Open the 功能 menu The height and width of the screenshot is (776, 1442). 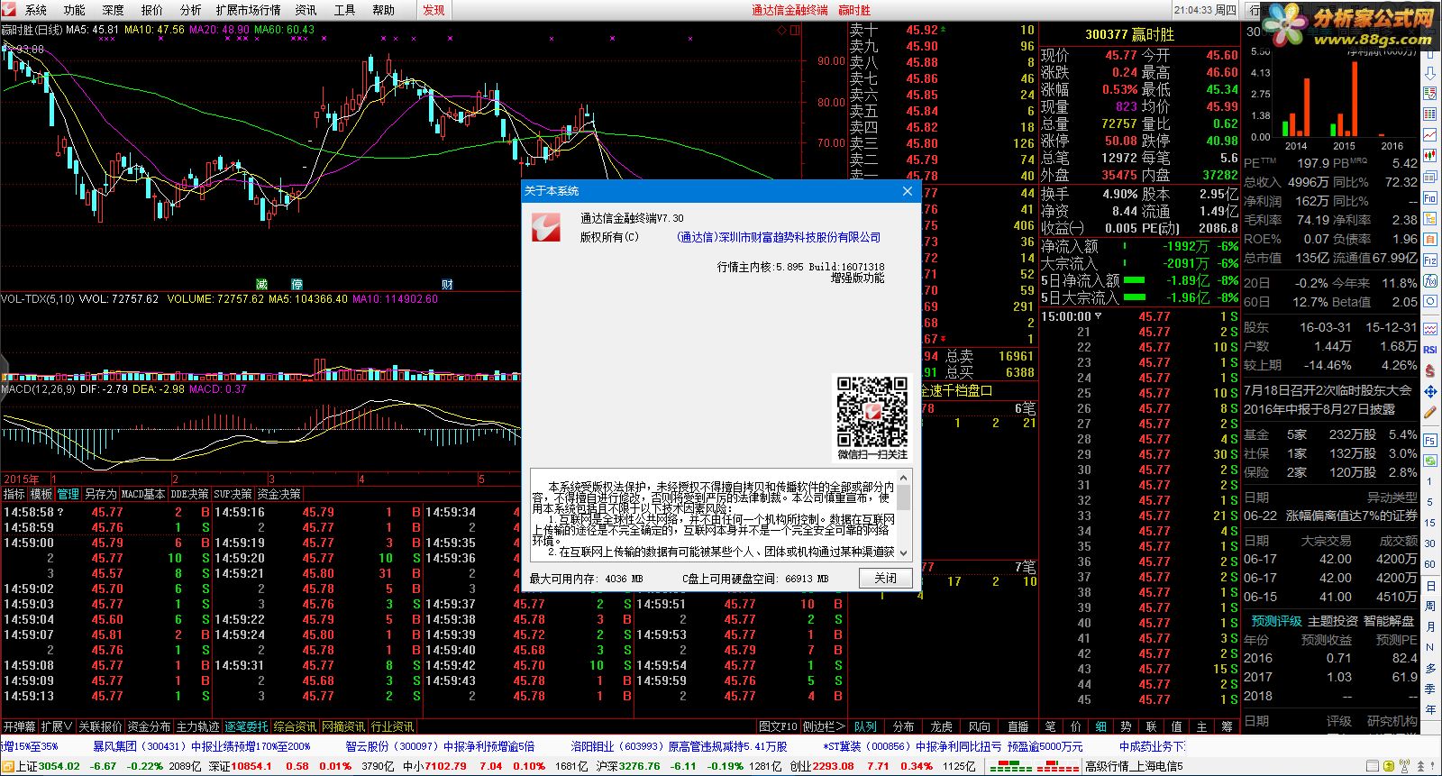(x=75, y=10)
